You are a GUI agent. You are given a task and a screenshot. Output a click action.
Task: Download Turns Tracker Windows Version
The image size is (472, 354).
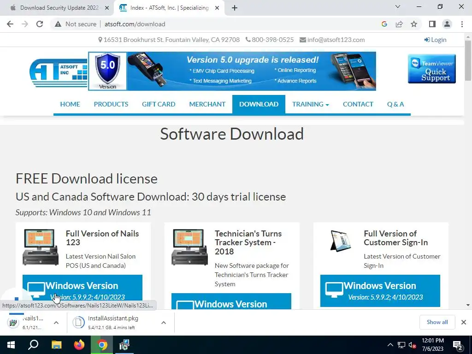click(231, 301)
